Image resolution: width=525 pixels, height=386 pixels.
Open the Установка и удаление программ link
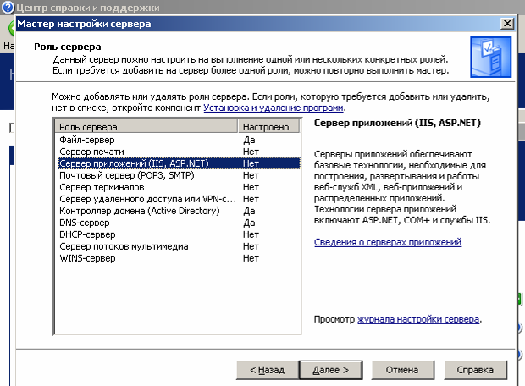click(x=274, y=108)
